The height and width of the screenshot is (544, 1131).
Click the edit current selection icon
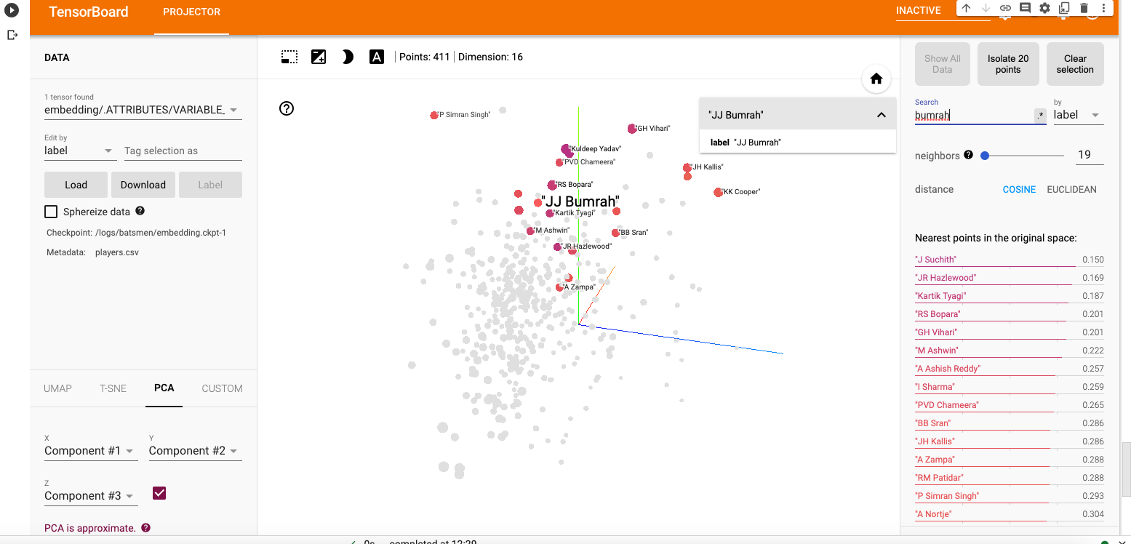pos(319,57)
